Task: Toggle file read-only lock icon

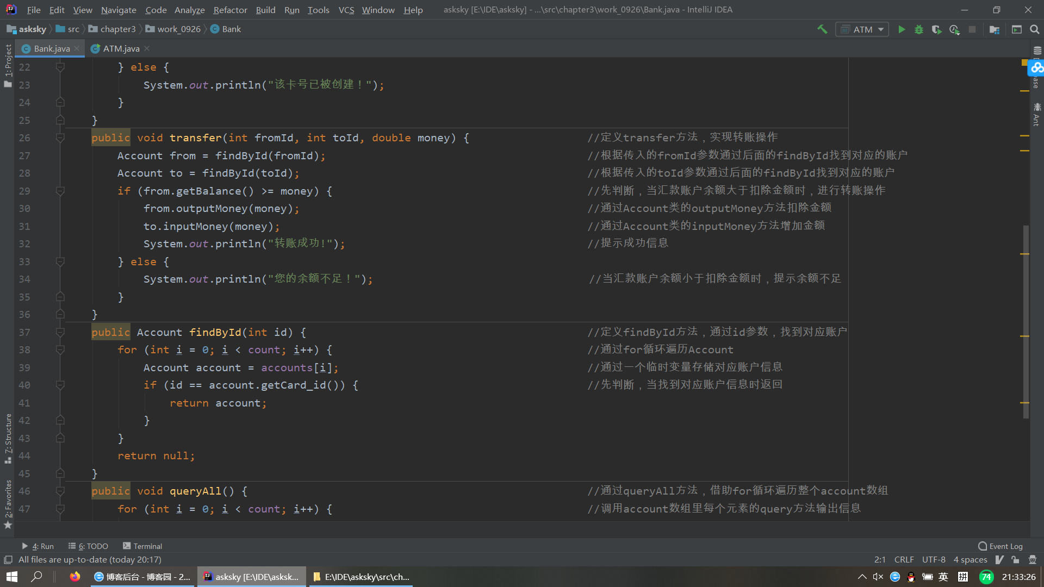Action: click(1015, 560)
